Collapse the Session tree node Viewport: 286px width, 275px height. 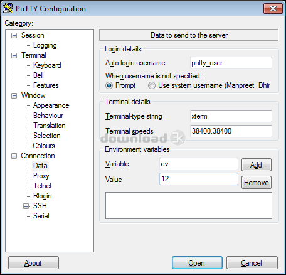[14, 35]
